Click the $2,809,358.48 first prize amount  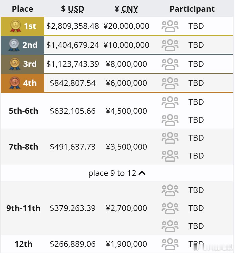73,26
